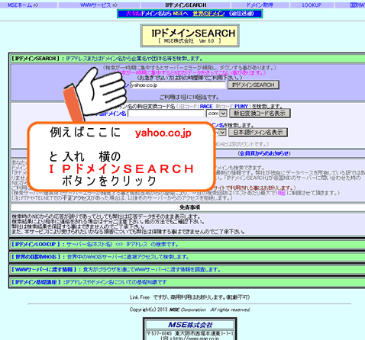The image size is (365, 340).
Task: Expand the [IPドメイン基礎講座] section
Action: pyautogui.click(x=188, y=282)
